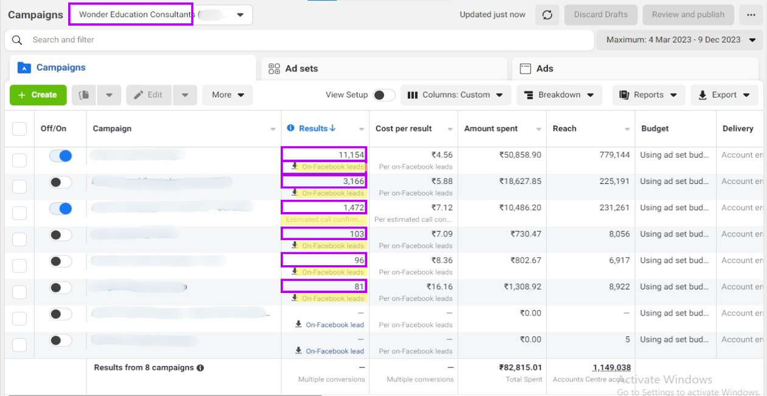The width and height of the screenshot is (767, 396).
Task: Turn off the first campaign toggle
Action: coord(61,156)
